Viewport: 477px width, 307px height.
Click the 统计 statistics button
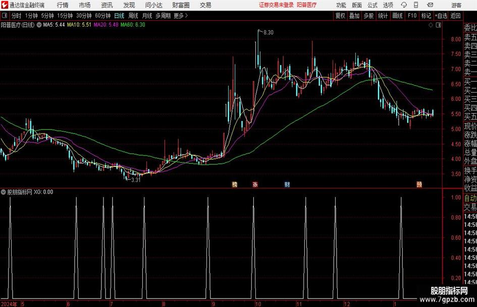click(x=383, y=16)
